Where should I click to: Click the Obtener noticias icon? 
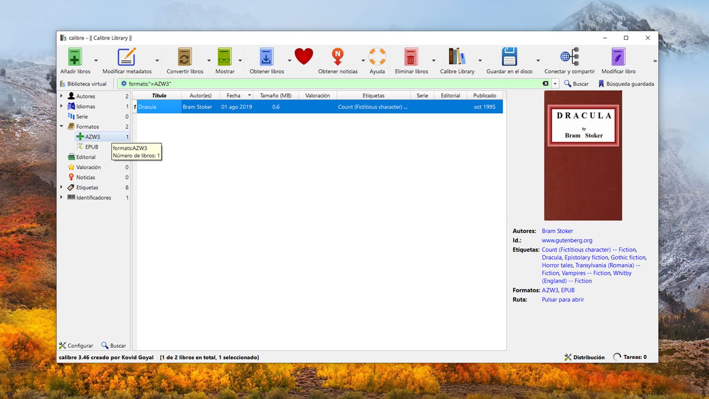tap(338, 57)
